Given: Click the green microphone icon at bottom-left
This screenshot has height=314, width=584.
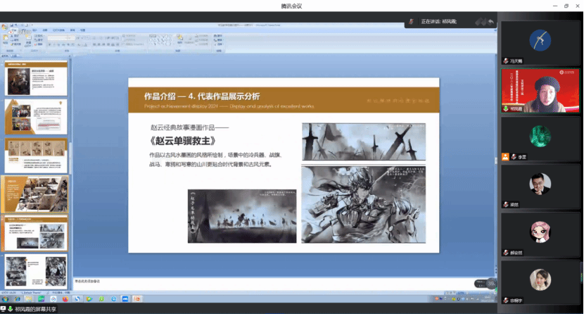Looking at the screenshot, I should (x=10, y=309).
